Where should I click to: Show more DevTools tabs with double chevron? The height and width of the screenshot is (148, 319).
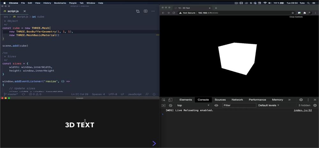[289, 100]
